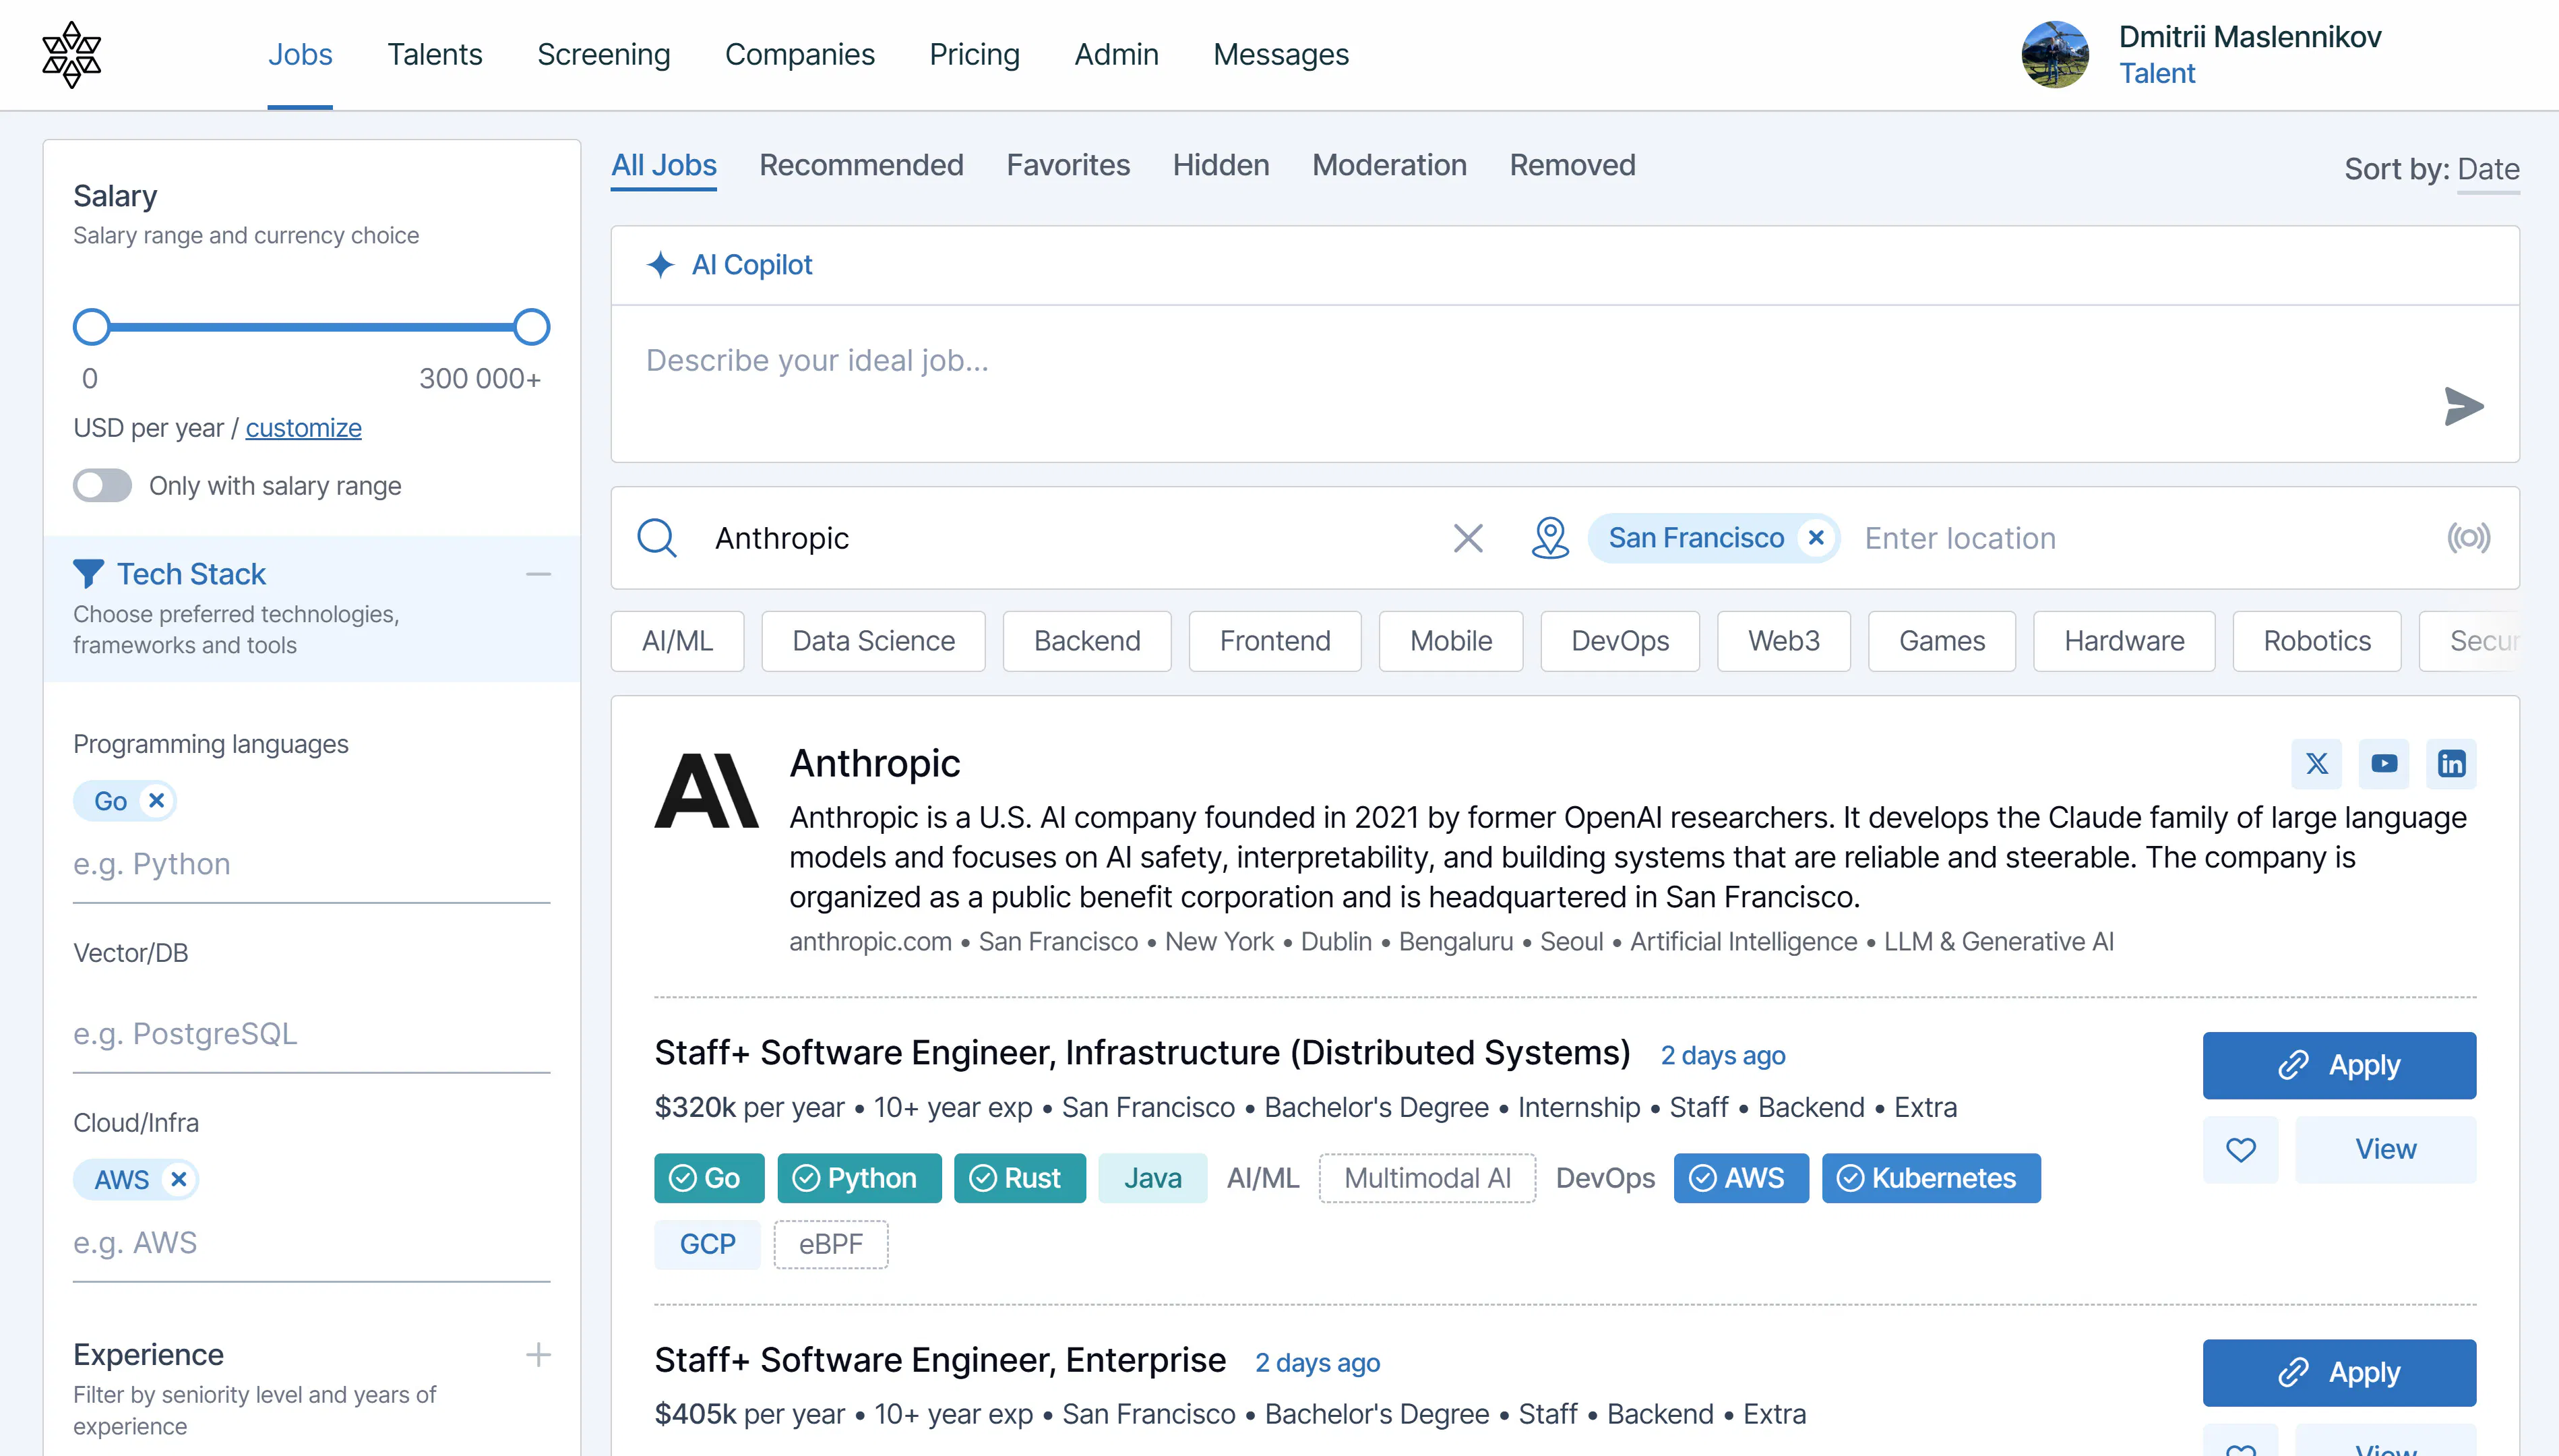Click the Rust skill tag
The width and height of the screenshot is (2559, 1456).
[1018, 1178]
